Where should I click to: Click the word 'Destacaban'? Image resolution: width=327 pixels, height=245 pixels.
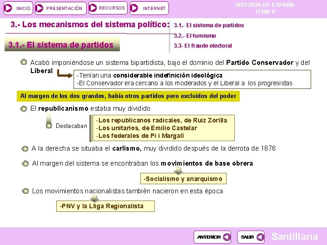pos(71,126)
